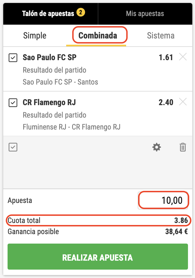Click the Cuota total value 3.86
The height and width of the screenshot is (278, 195).
point(181,221)
